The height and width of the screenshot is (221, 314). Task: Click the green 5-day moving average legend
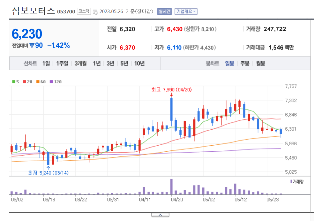(x=15, y=81)
